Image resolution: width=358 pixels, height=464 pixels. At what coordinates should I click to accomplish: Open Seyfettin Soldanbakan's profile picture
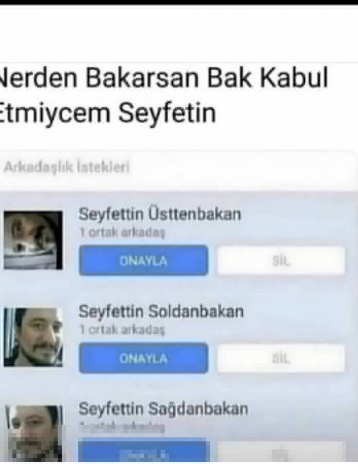(33, 337)
